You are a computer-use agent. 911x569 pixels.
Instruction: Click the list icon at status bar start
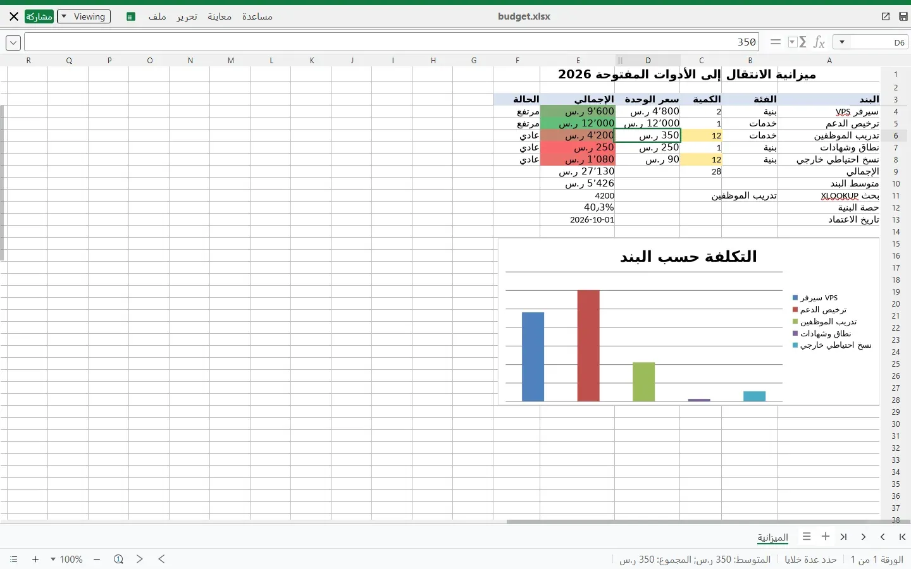(14, 559)
